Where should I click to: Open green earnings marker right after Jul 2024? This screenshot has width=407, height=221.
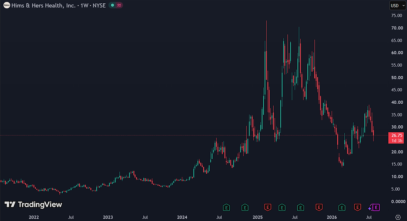coord(226,208)
